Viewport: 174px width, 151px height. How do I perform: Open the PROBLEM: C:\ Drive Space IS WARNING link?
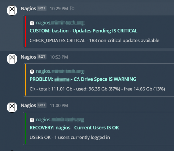point(83,79)
